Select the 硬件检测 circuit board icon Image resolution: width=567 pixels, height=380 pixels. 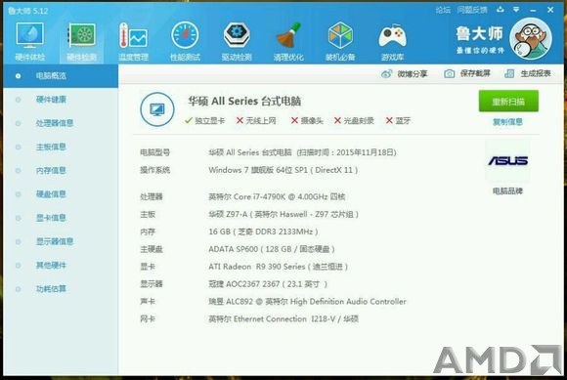click(82, 35)
